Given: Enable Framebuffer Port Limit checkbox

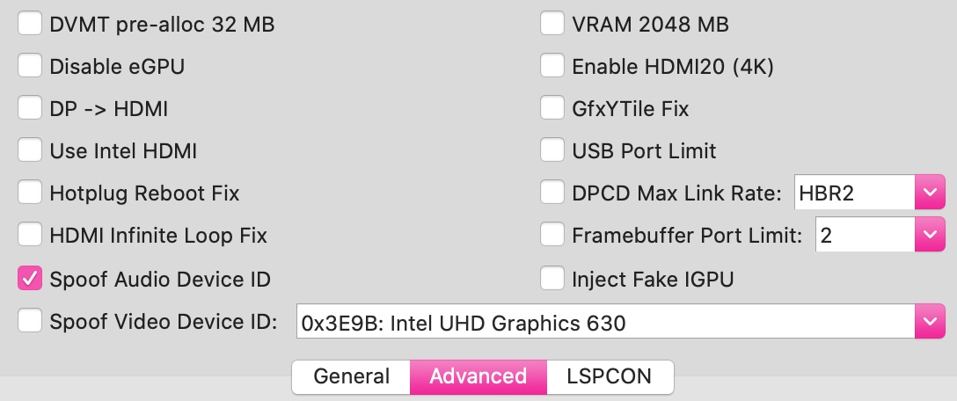Looking at the screenshot, I should click(552, 234).
